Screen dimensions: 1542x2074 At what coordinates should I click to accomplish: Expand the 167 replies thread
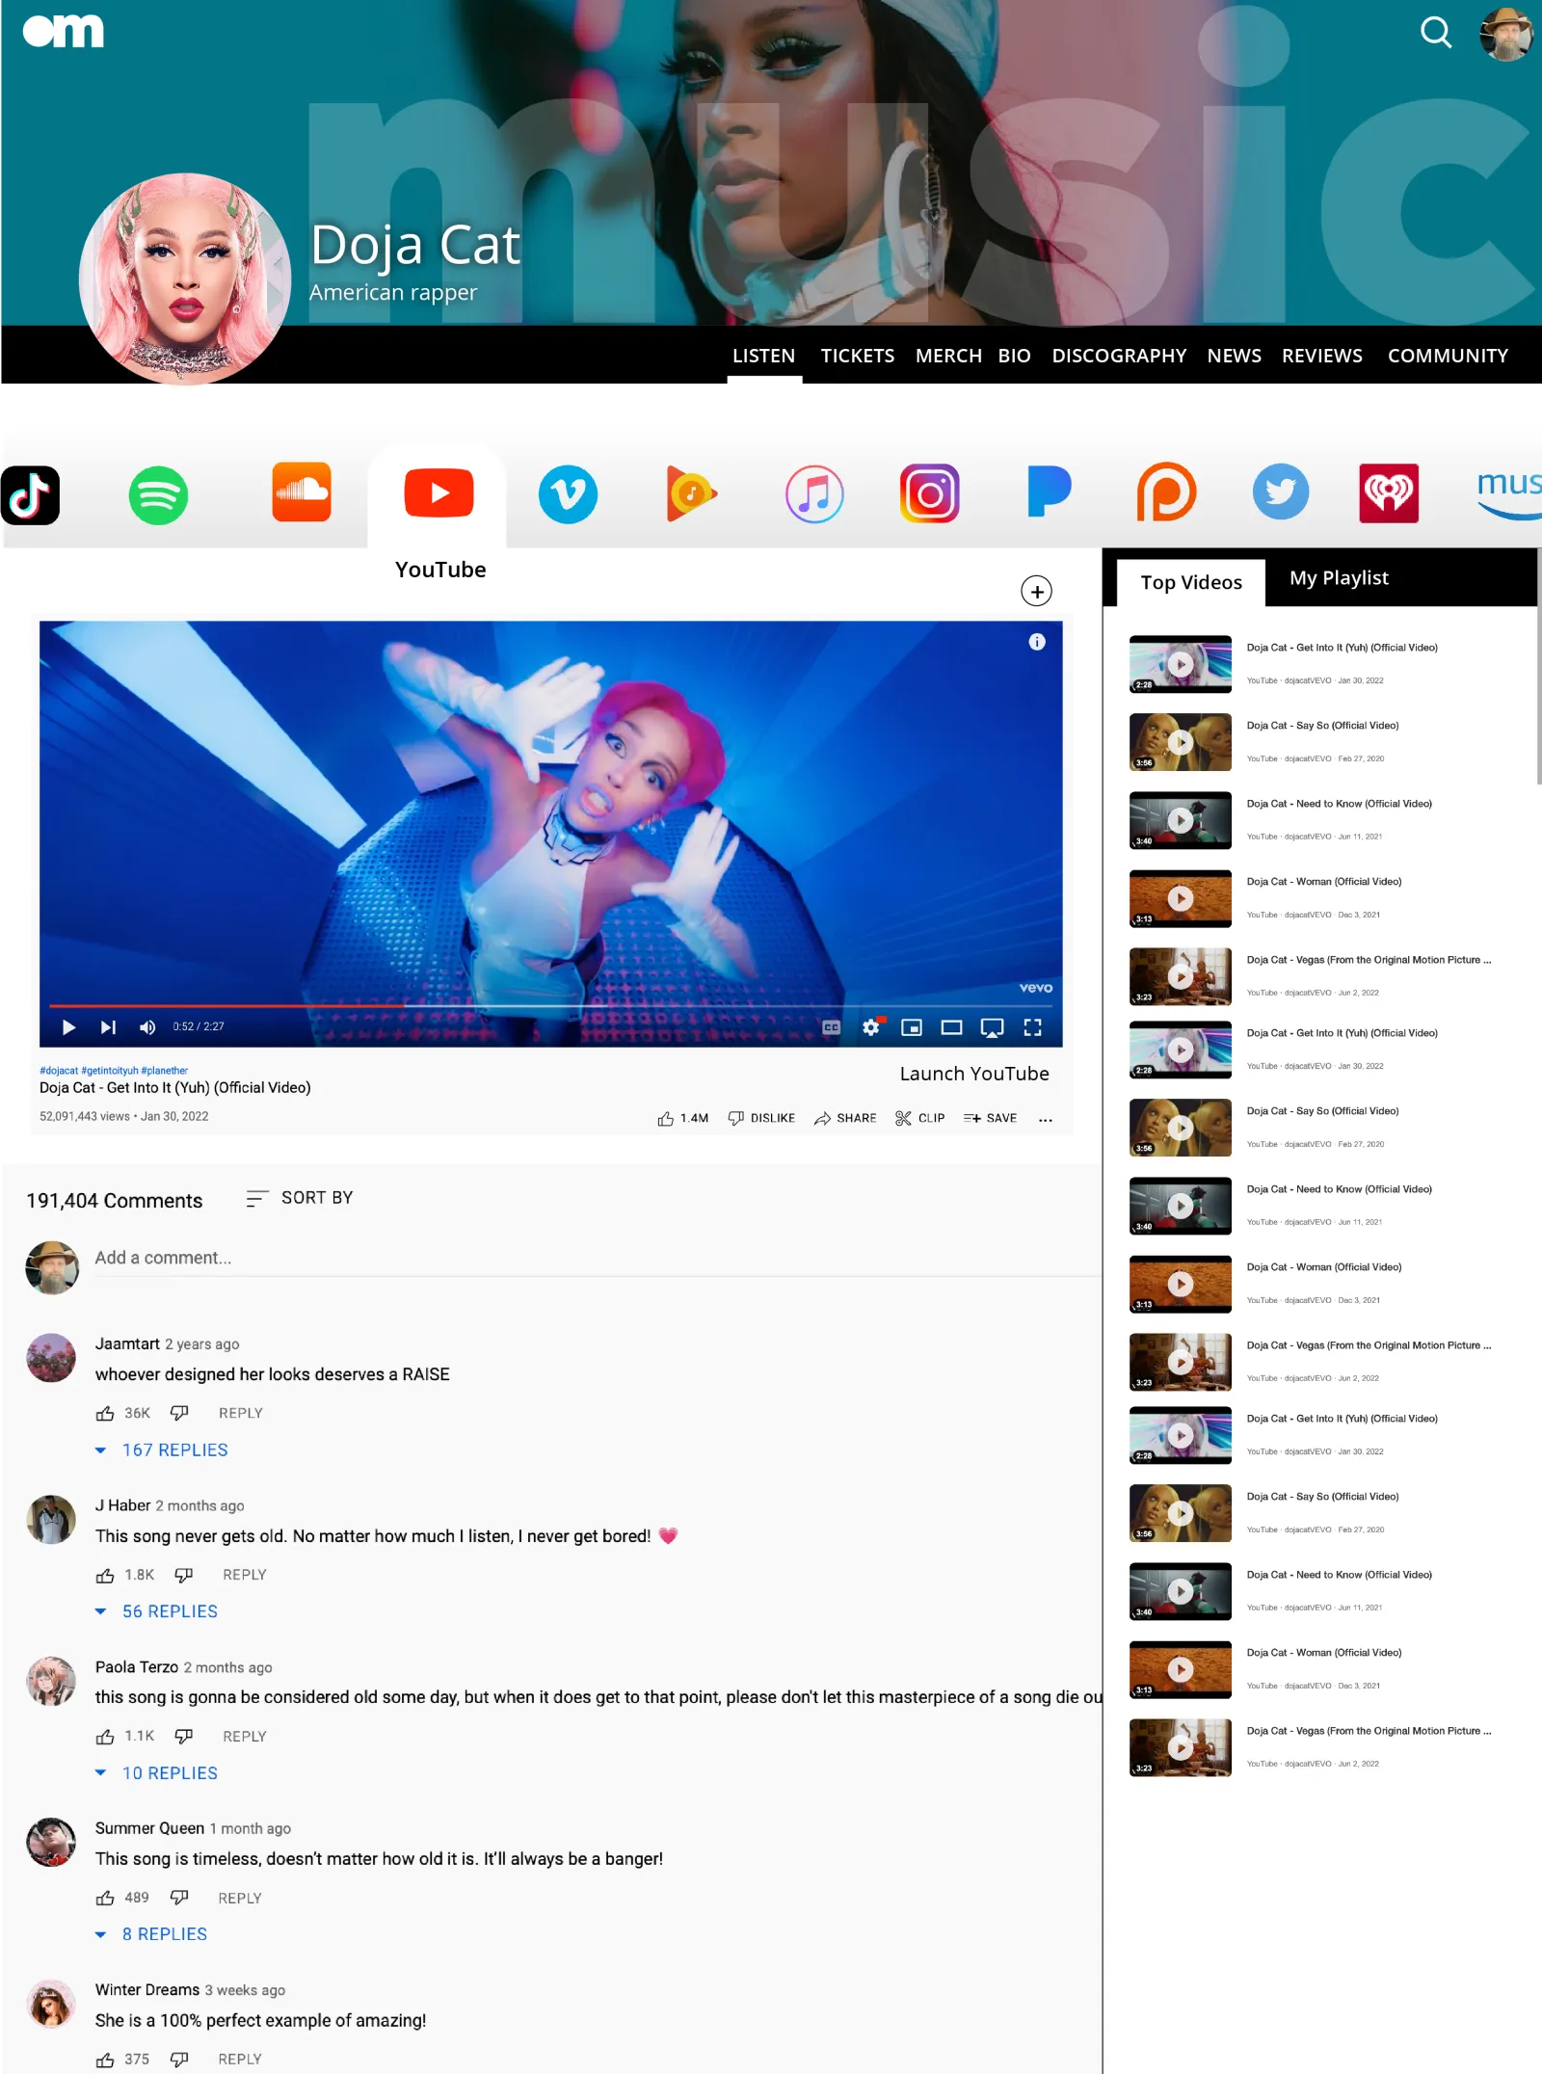[x=162, y=1450]
